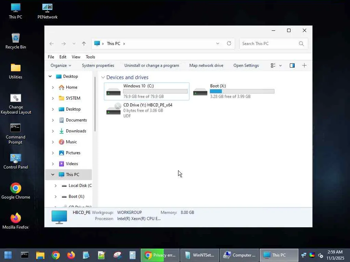Expand Downloads tree node
Screen dimensions: 350x262
(53, 131)
